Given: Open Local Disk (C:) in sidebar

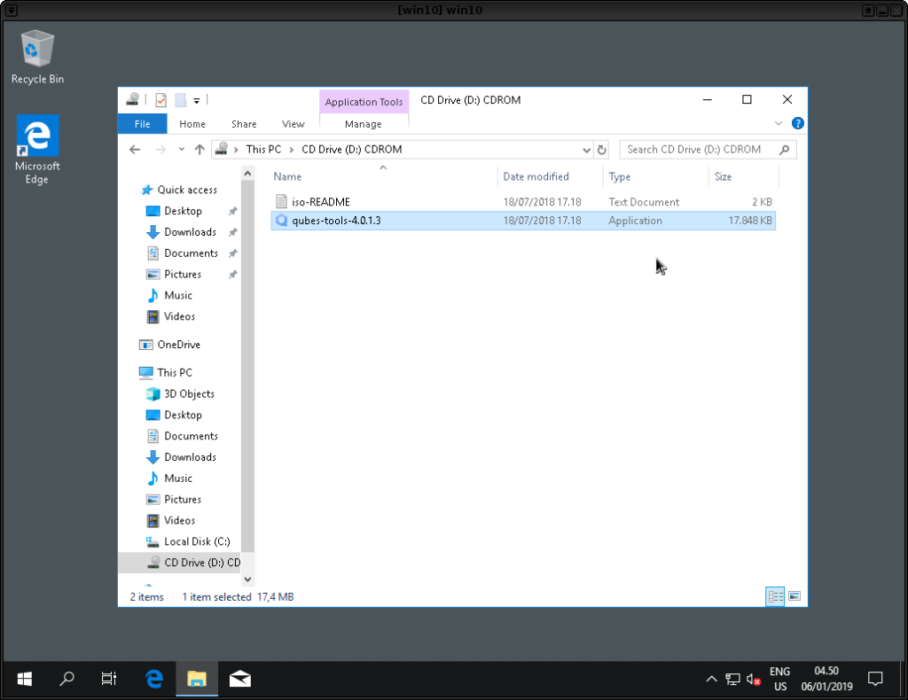Looking at the screenshot, I should point(197,541).
